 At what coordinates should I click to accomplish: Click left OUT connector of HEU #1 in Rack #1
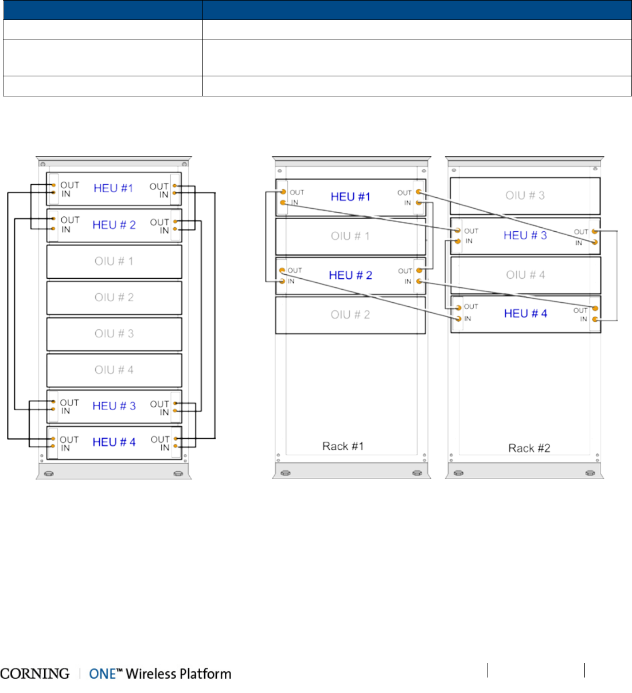pos(283,192)
